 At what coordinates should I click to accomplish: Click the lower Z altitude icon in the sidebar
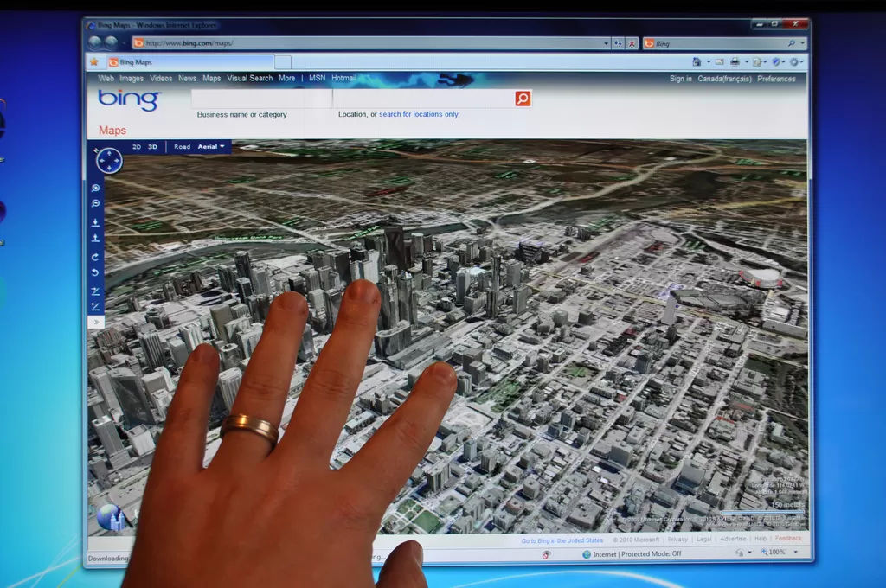tap(95, 307)
